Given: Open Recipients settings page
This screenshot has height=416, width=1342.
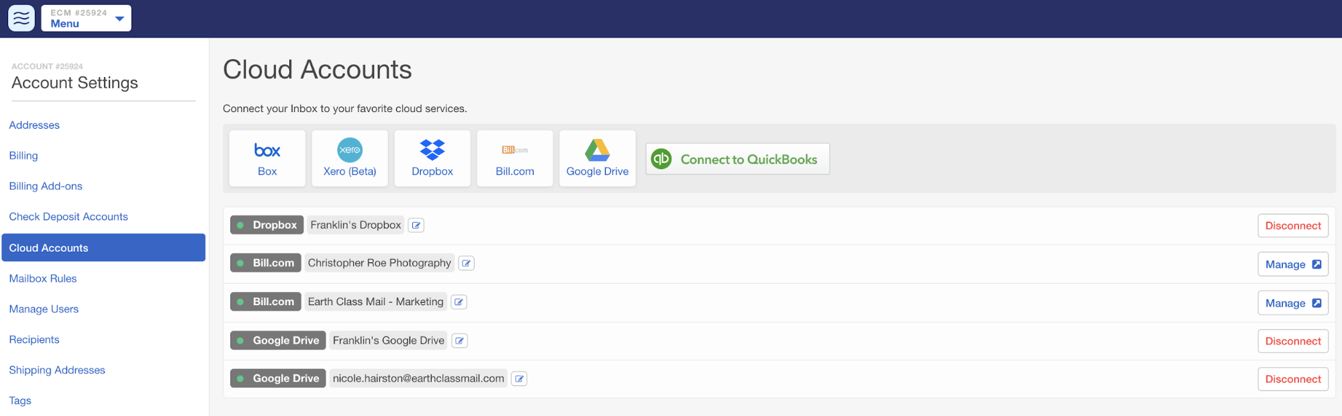Looking at the screenshot, I should pos(34,340).
